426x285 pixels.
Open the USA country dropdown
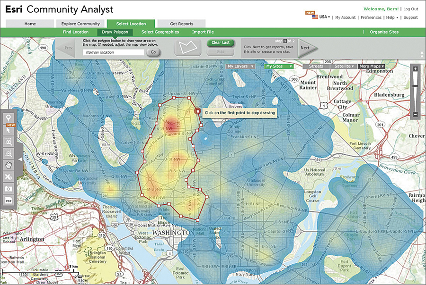click(x=324, y=17)
